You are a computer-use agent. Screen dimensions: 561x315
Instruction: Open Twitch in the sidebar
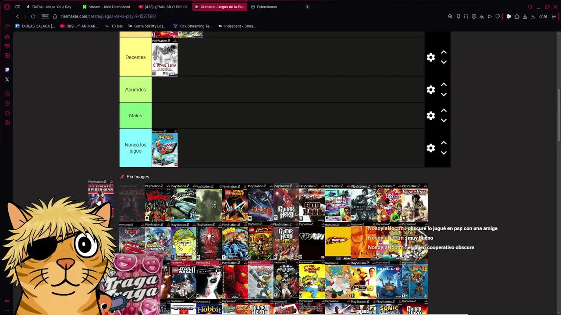pos(7,70)
